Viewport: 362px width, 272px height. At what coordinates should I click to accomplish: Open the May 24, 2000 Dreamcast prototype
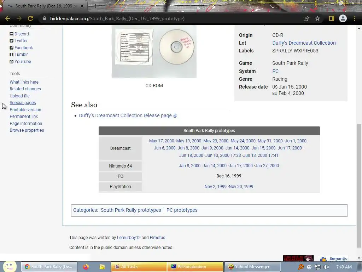coord(243,141)
